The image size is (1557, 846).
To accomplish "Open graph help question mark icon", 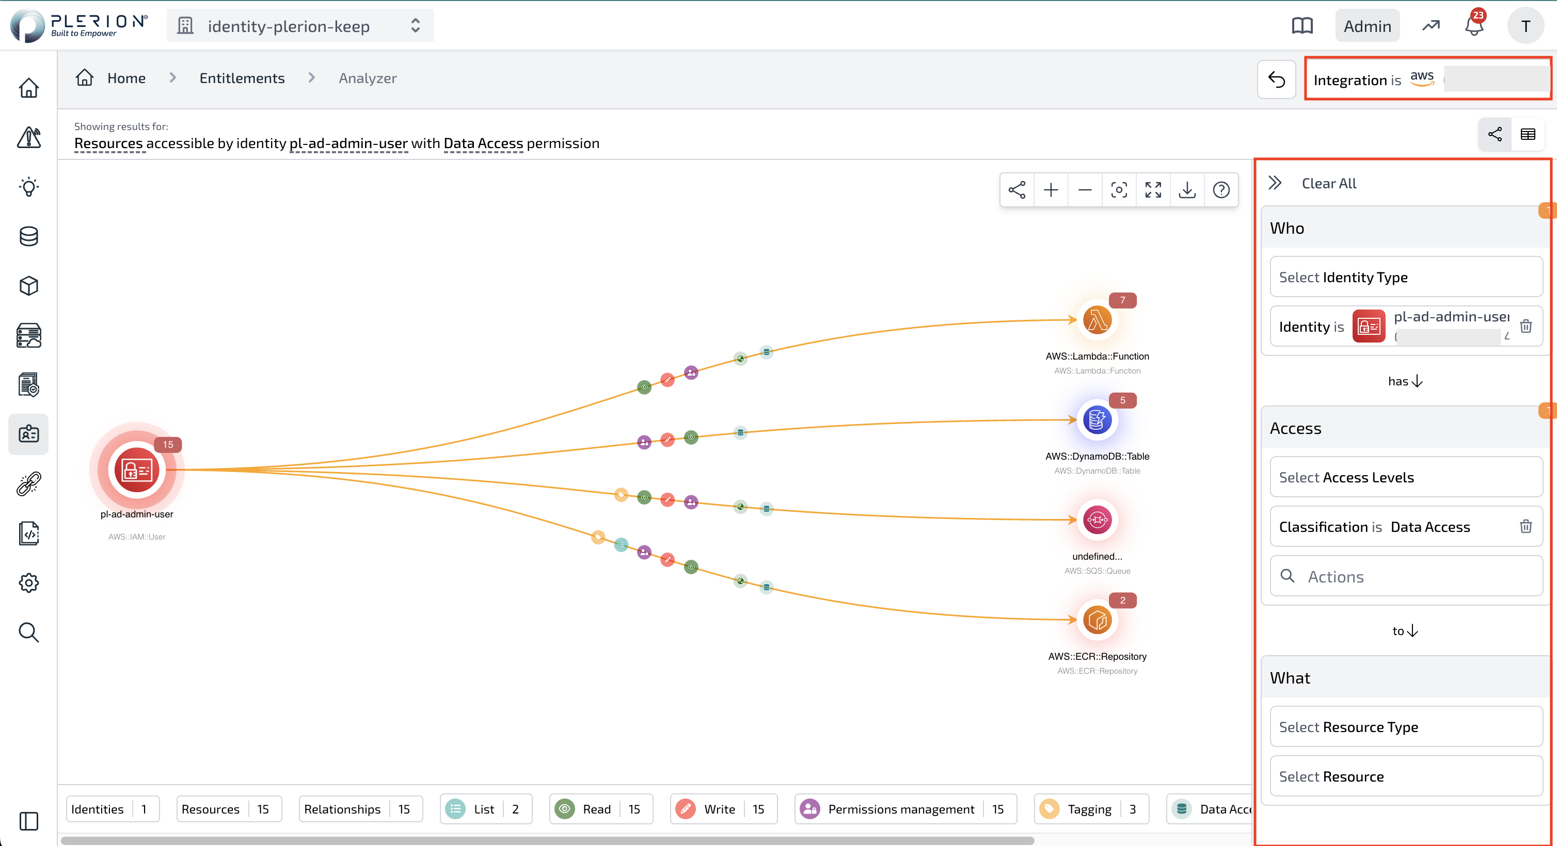I will pyautogui.click(x=1221, y=190).
